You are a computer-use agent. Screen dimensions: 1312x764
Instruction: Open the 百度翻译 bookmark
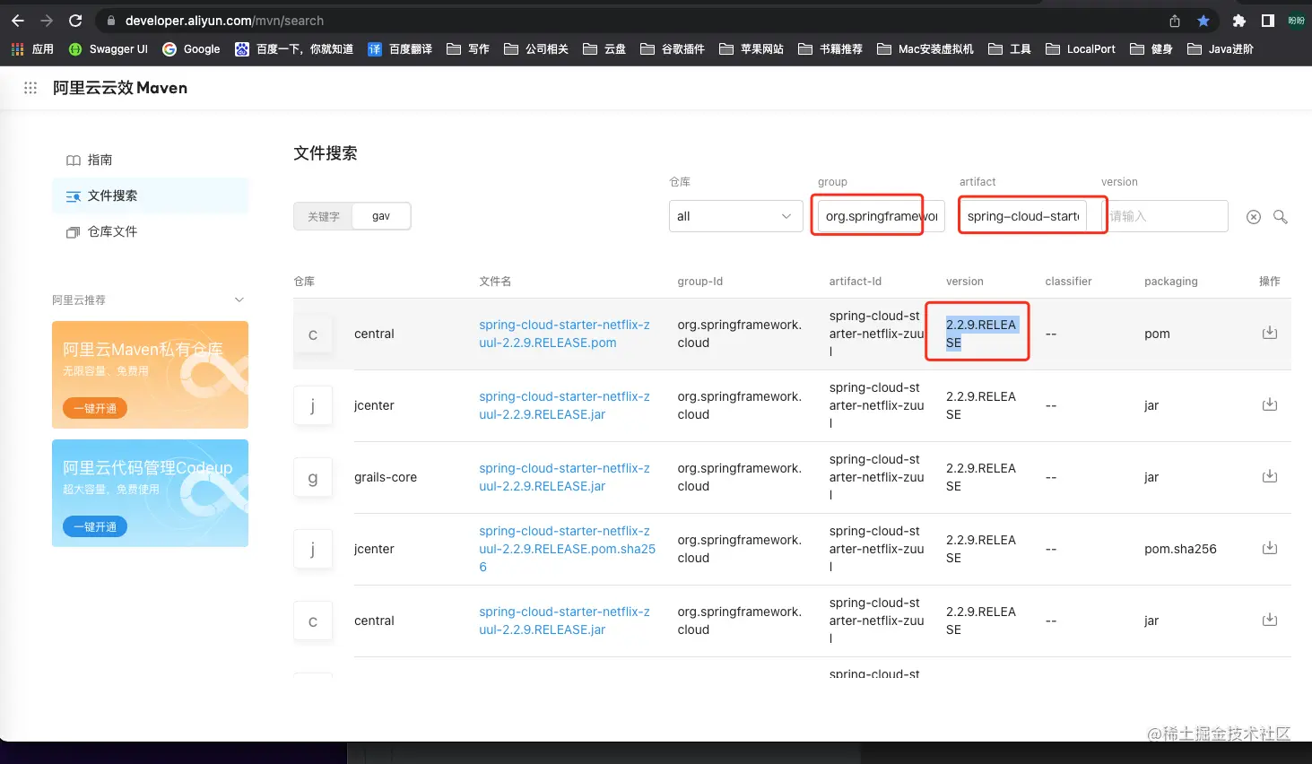[x=400, y=49]
